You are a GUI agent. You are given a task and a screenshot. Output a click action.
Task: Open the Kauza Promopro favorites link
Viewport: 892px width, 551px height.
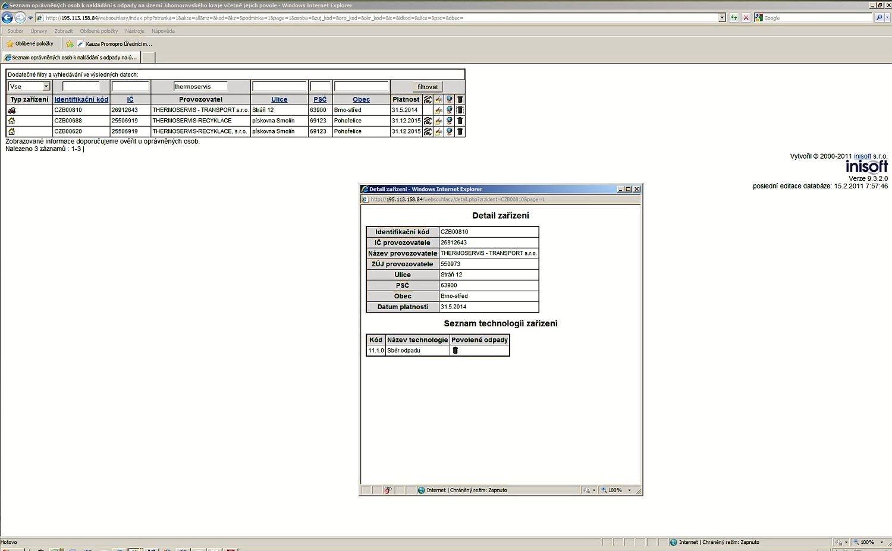[x=115, y=44]
